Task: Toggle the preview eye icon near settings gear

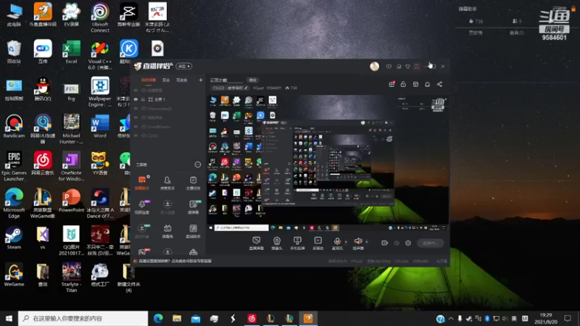Action: pyautogui.click(x=397, y=243)
